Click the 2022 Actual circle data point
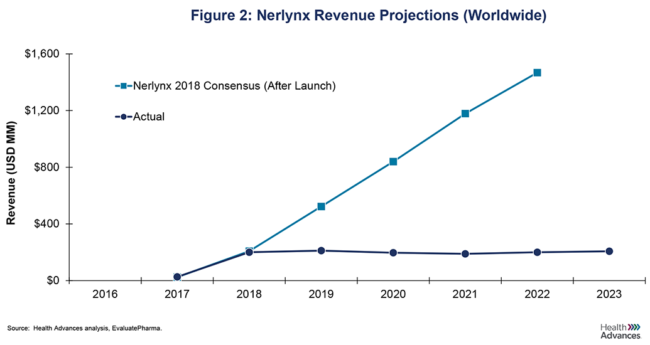650x345 pixels. (537, 252)
